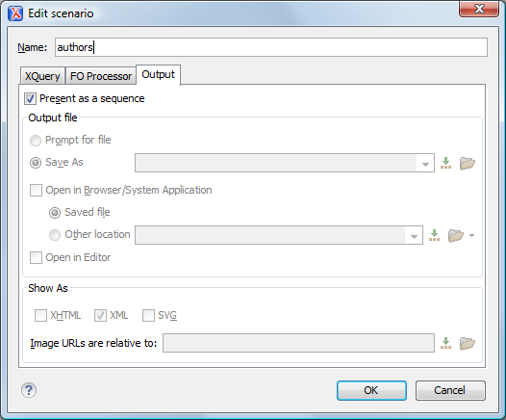506x420 pixels.
Task: Expand the Save As path dropdown
Action: pyautogui.click(x=425, y=163)
